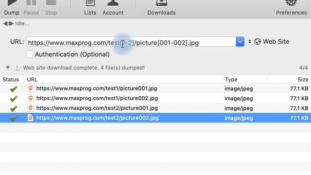
Task: Click image/jpeg type of test1/picture001.jpg
Action: [x=239, y=88]
